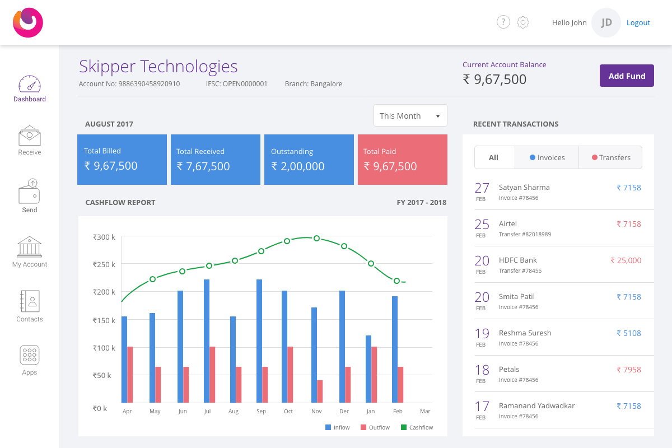672x448 pixels.
Task: Click the blue Inflow legend swatch
Action: coord(329,428)
